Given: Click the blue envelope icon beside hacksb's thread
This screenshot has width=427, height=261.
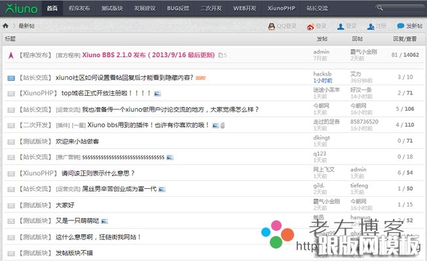Looking at the screenshot, I should coord(11,78).
